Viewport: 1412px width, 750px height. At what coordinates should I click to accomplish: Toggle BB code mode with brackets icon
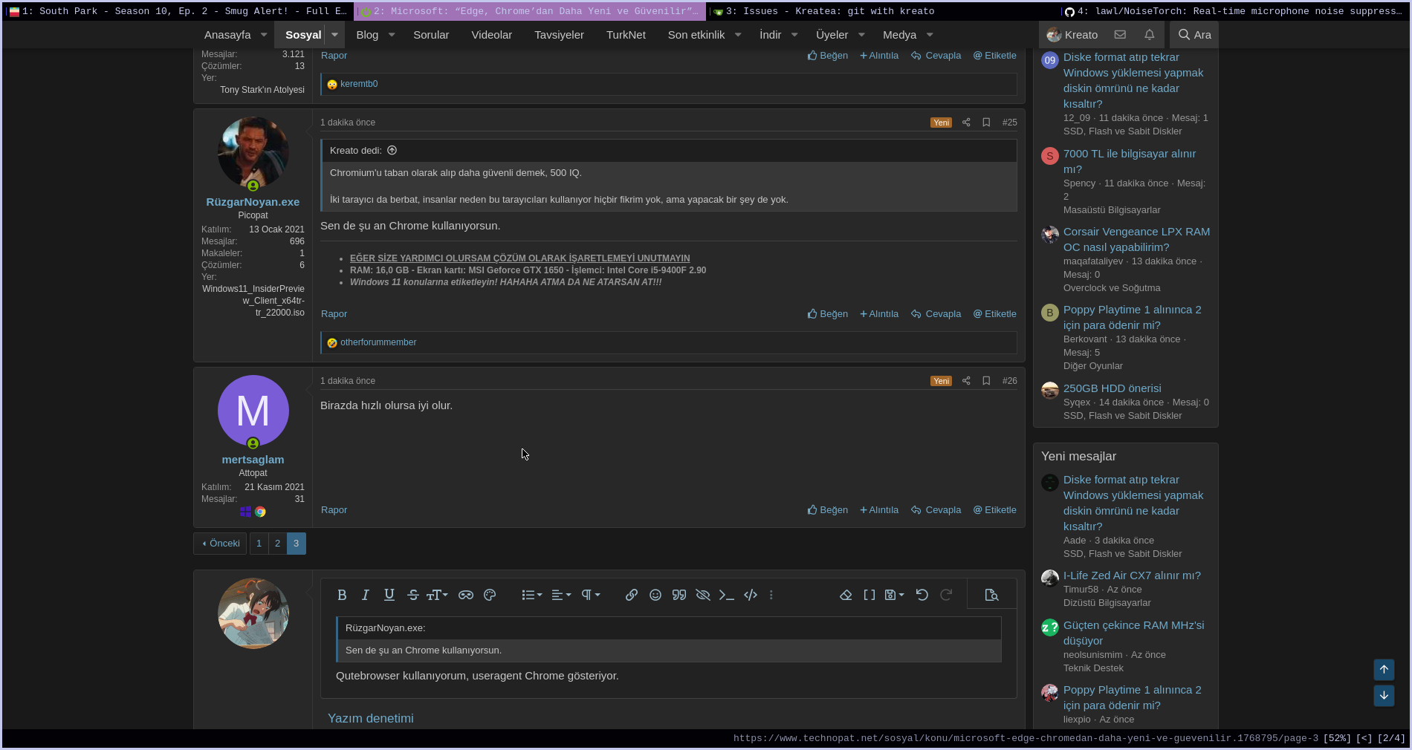[869, 595]
